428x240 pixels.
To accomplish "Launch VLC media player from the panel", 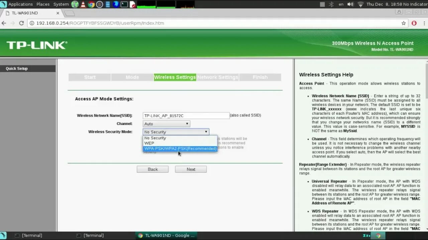I will (x=83, y=4).
